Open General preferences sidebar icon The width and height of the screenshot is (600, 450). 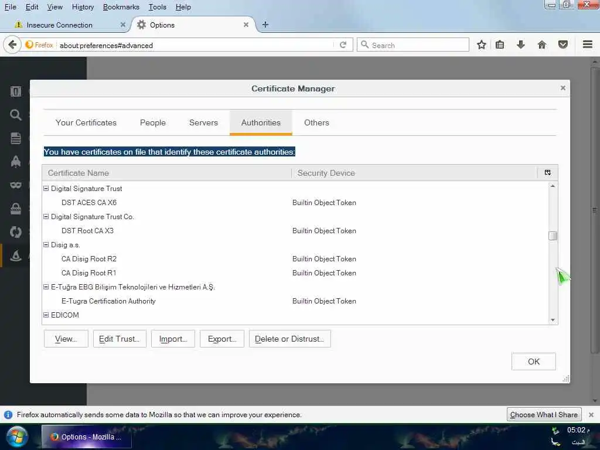click(16, 91)
